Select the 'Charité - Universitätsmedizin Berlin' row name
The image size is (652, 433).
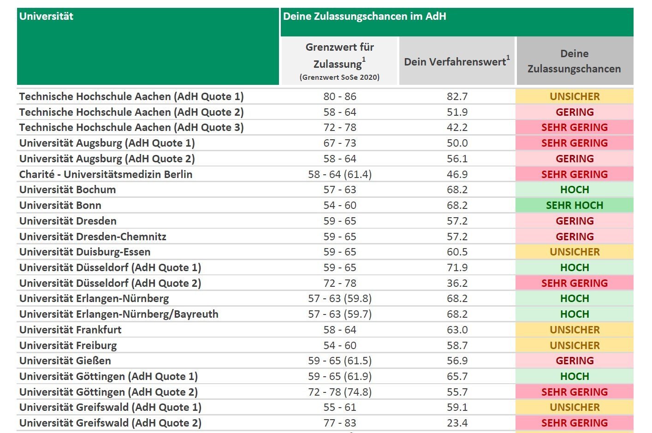coord(106,174)
